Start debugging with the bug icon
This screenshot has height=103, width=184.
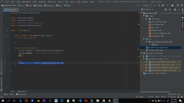point(159,5)
